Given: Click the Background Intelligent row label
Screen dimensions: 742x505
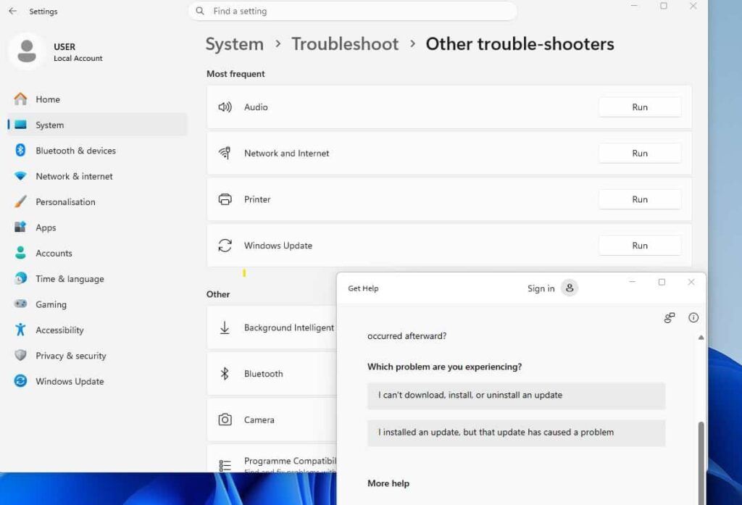Looking at the screenshot, I should [x=289, y=327].
